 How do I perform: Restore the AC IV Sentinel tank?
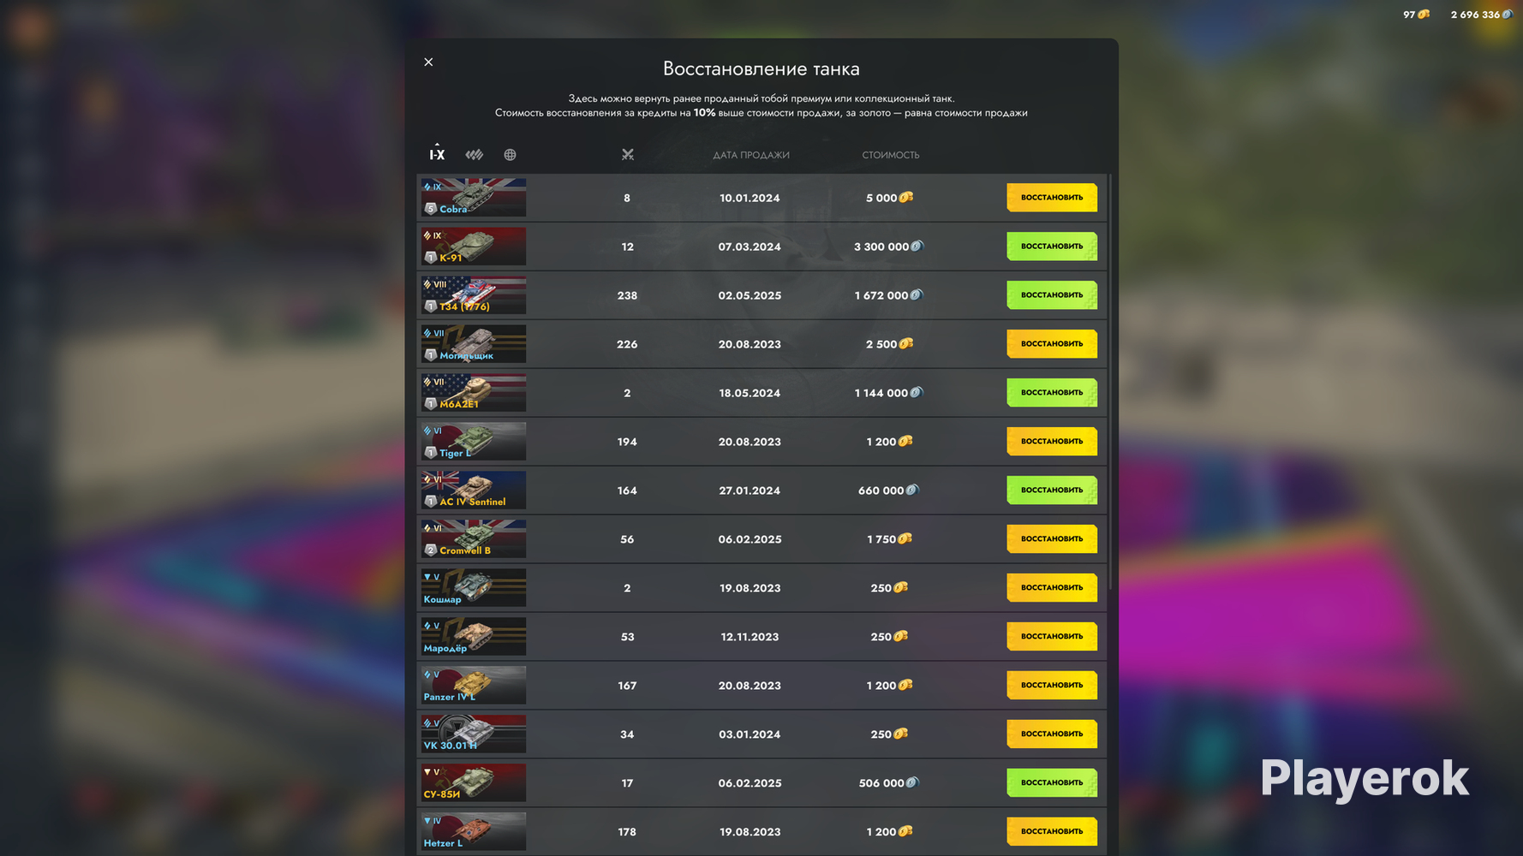point(1051,490)
